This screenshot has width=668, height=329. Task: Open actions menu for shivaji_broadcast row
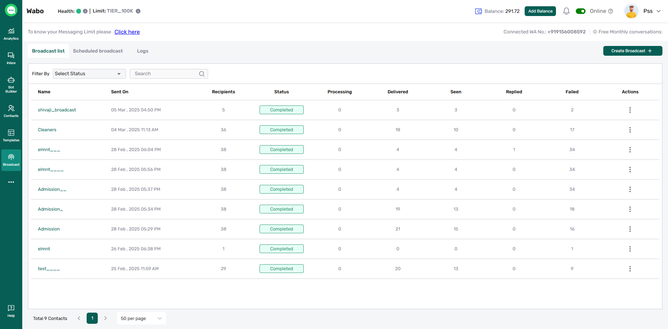[x=630, y=110]
